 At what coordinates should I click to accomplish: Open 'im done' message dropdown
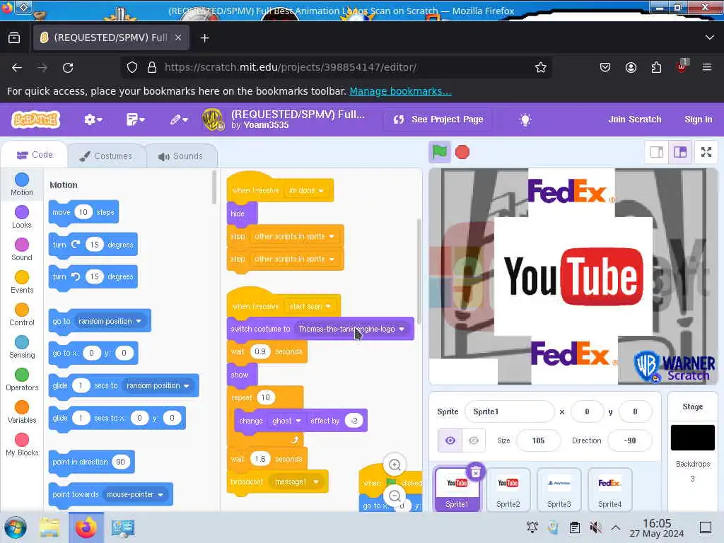(305, 190)
